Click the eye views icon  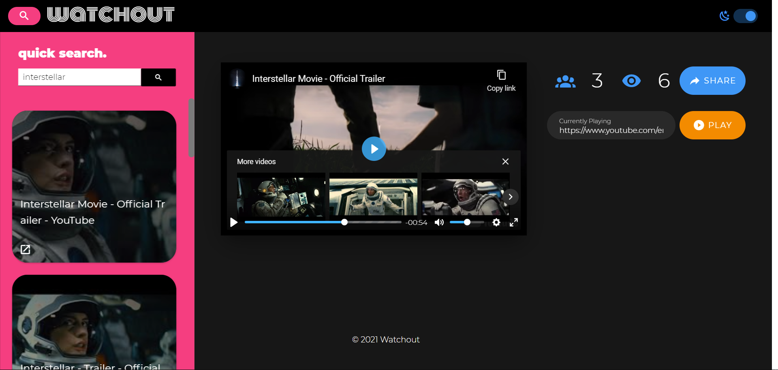pos(631,81)
